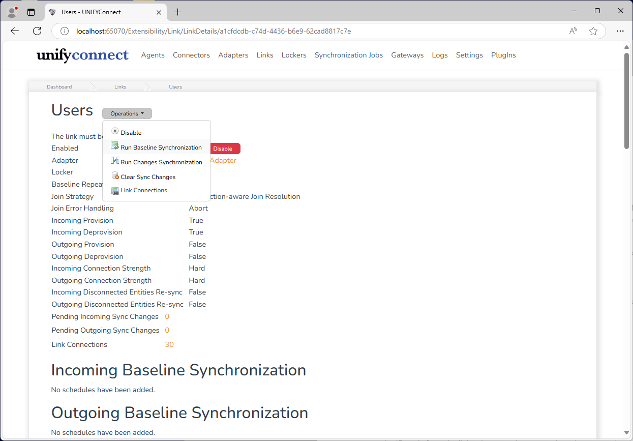The width and height of the screenshot is (633, 441).
Task: Go to Links breadcrumb
Action: 120,87
